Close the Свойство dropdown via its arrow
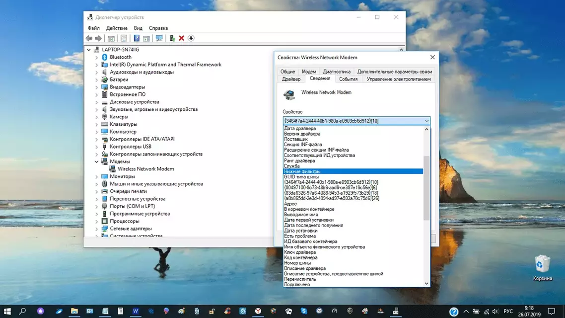The height and width of the screenshot is (318, 565). [426, 121]
